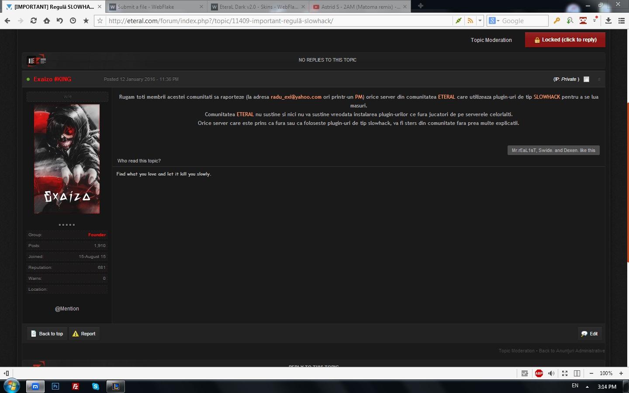Screen dimensions: 629x393
Task: Open the downloads manager arrow icon
Action: click(x=608, y=21)
